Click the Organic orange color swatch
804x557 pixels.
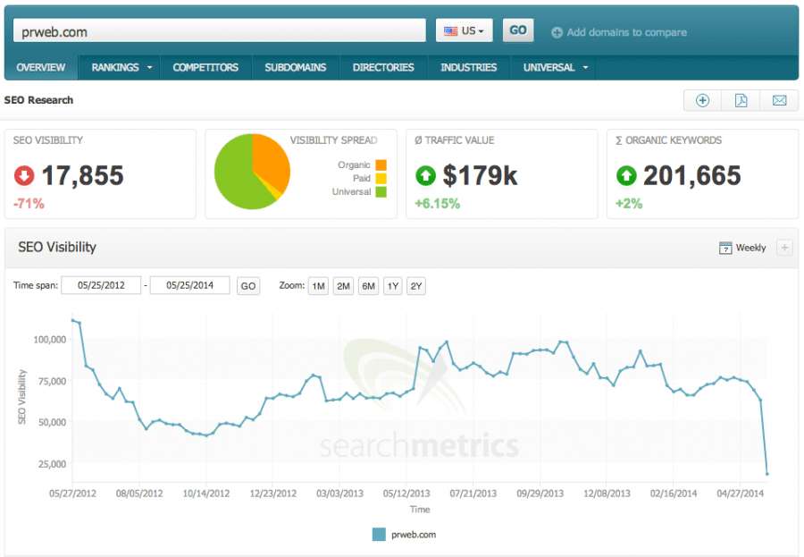(x=381, y=165)
